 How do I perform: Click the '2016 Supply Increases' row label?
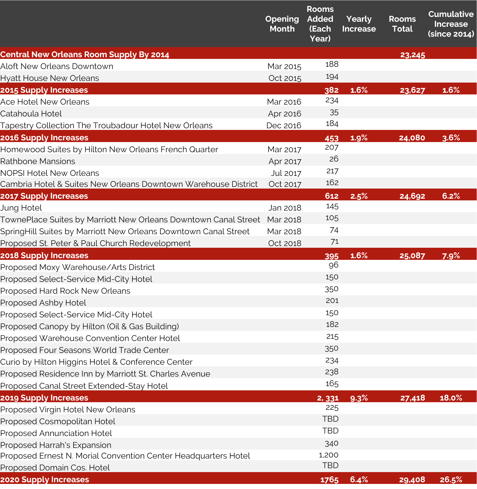point(44,138)
